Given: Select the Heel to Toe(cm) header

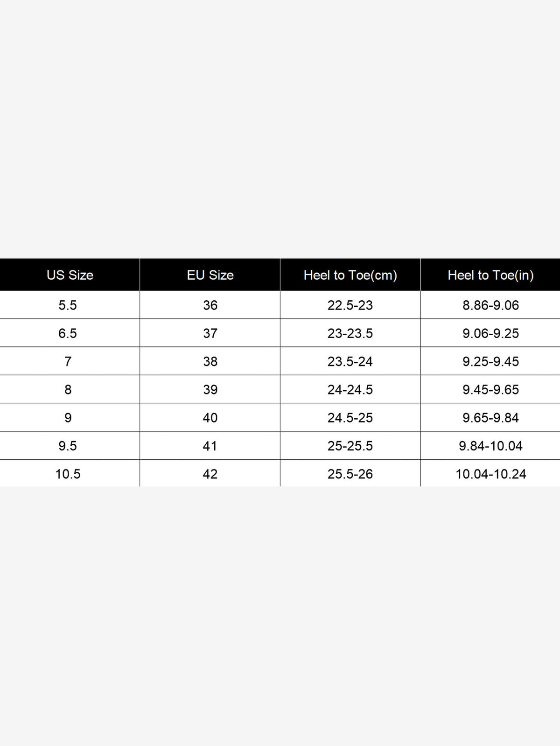Looking at the screenshot, I should tap(350, 275).
